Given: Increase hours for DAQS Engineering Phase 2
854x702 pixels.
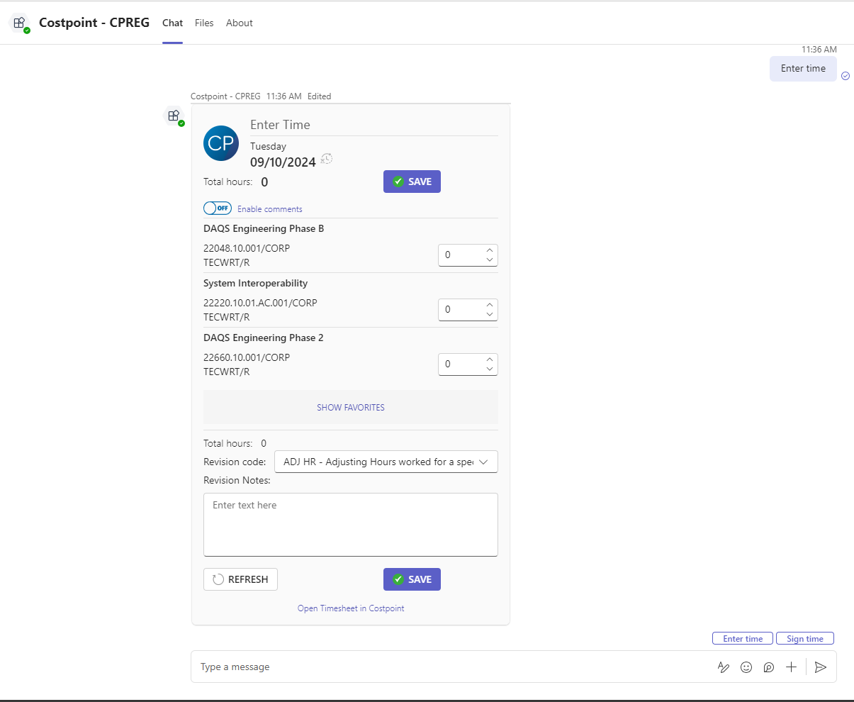Looking at the screenshot, I should (x=490, y=360).
